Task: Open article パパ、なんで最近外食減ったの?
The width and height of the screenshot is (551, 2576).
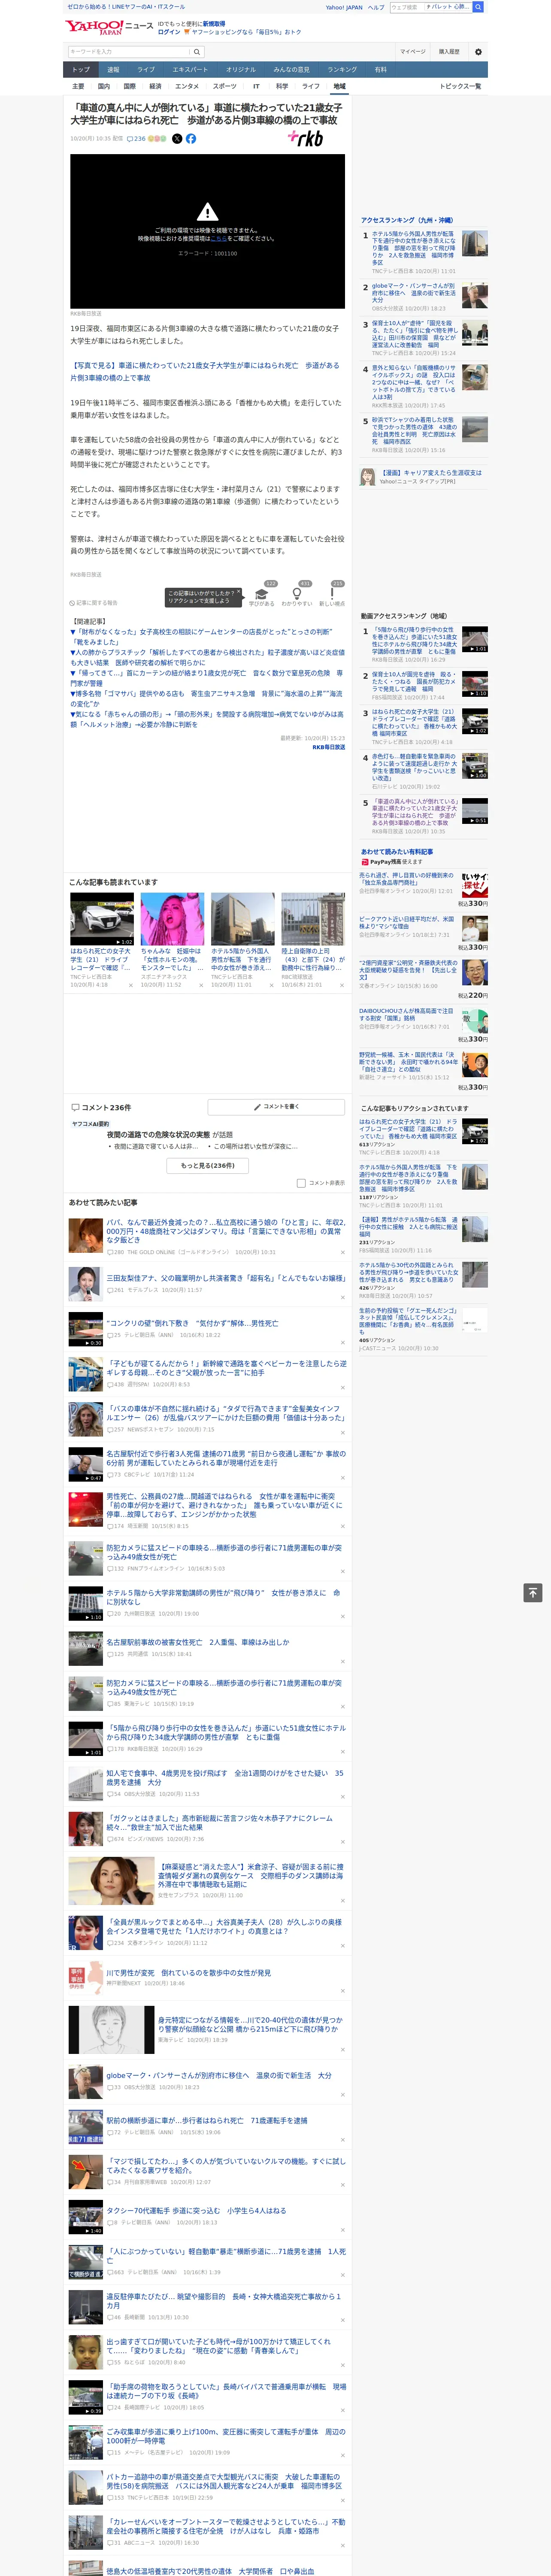Action: (226, 1231)
